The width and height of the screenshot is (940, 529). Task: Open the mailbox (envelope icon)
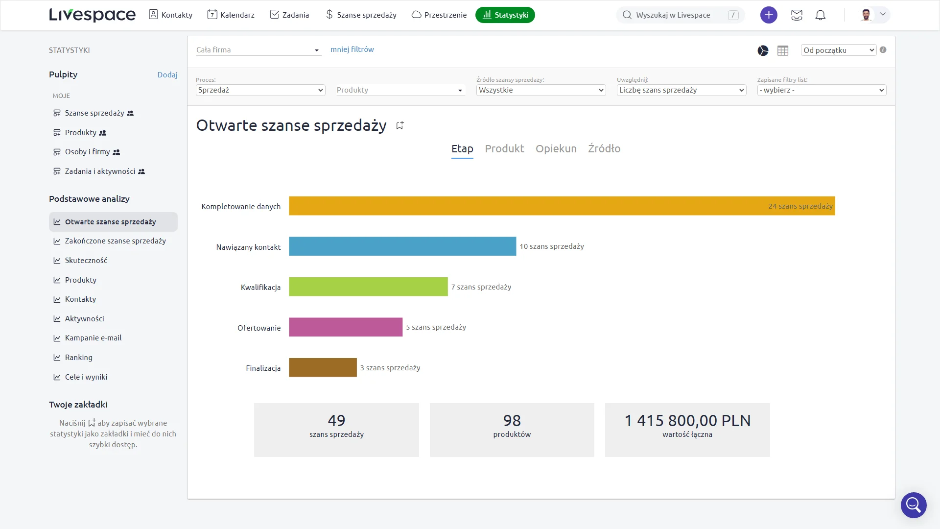[x=797, y=15]
